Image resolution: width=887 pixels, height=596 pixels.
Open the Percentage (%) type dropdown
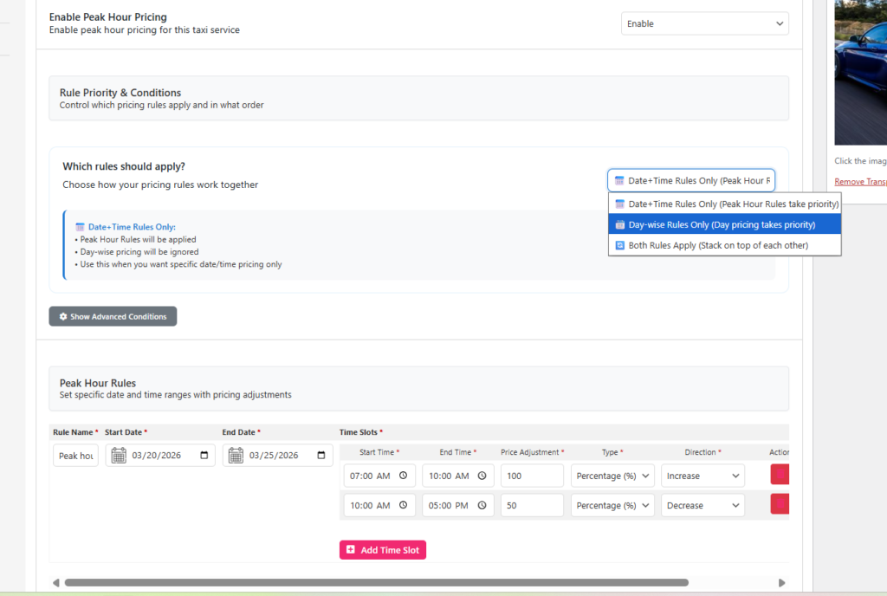(612, 475)
